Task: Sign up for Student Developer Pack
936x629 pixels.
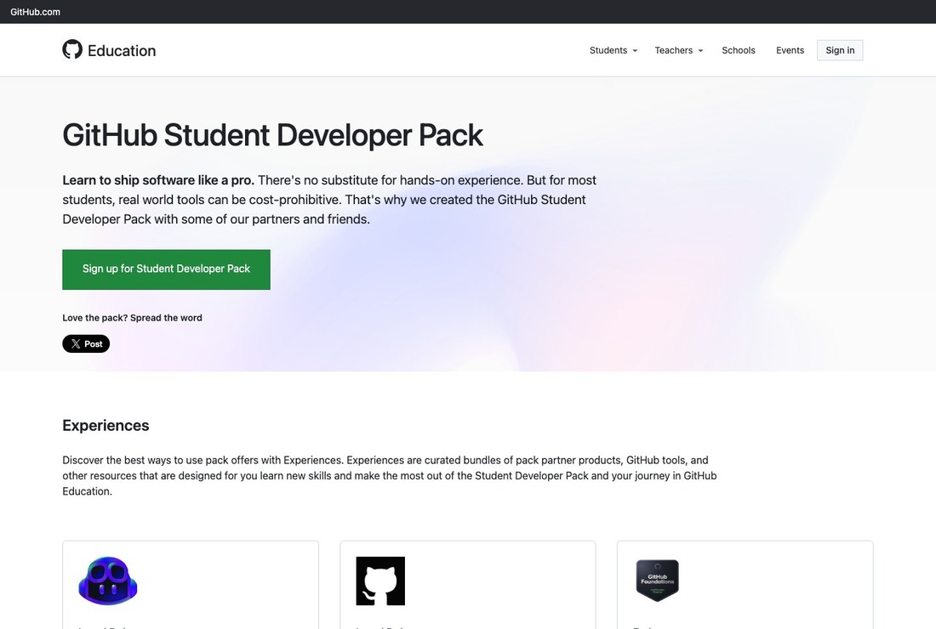Action: point(166,269)
